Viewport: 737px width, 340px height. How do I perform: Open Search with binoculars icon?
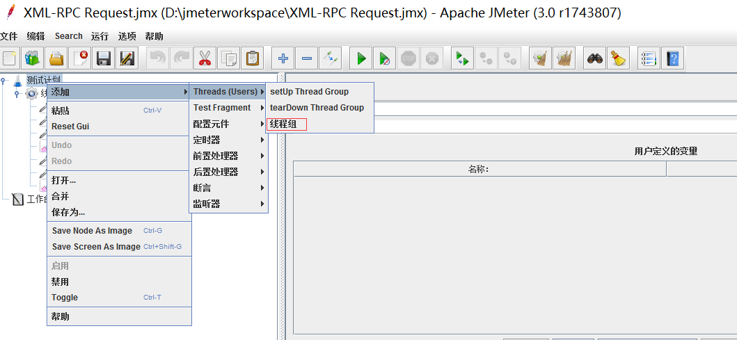pos(595,58)
